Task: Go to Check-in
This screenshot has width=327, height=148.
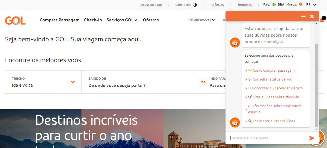Action: [93, 20]
